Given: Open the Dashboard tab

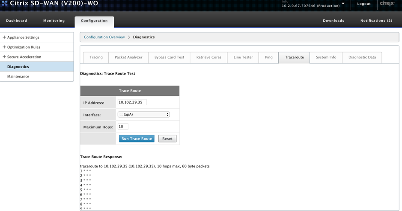Looking at the screenshot, I should 16,20.
